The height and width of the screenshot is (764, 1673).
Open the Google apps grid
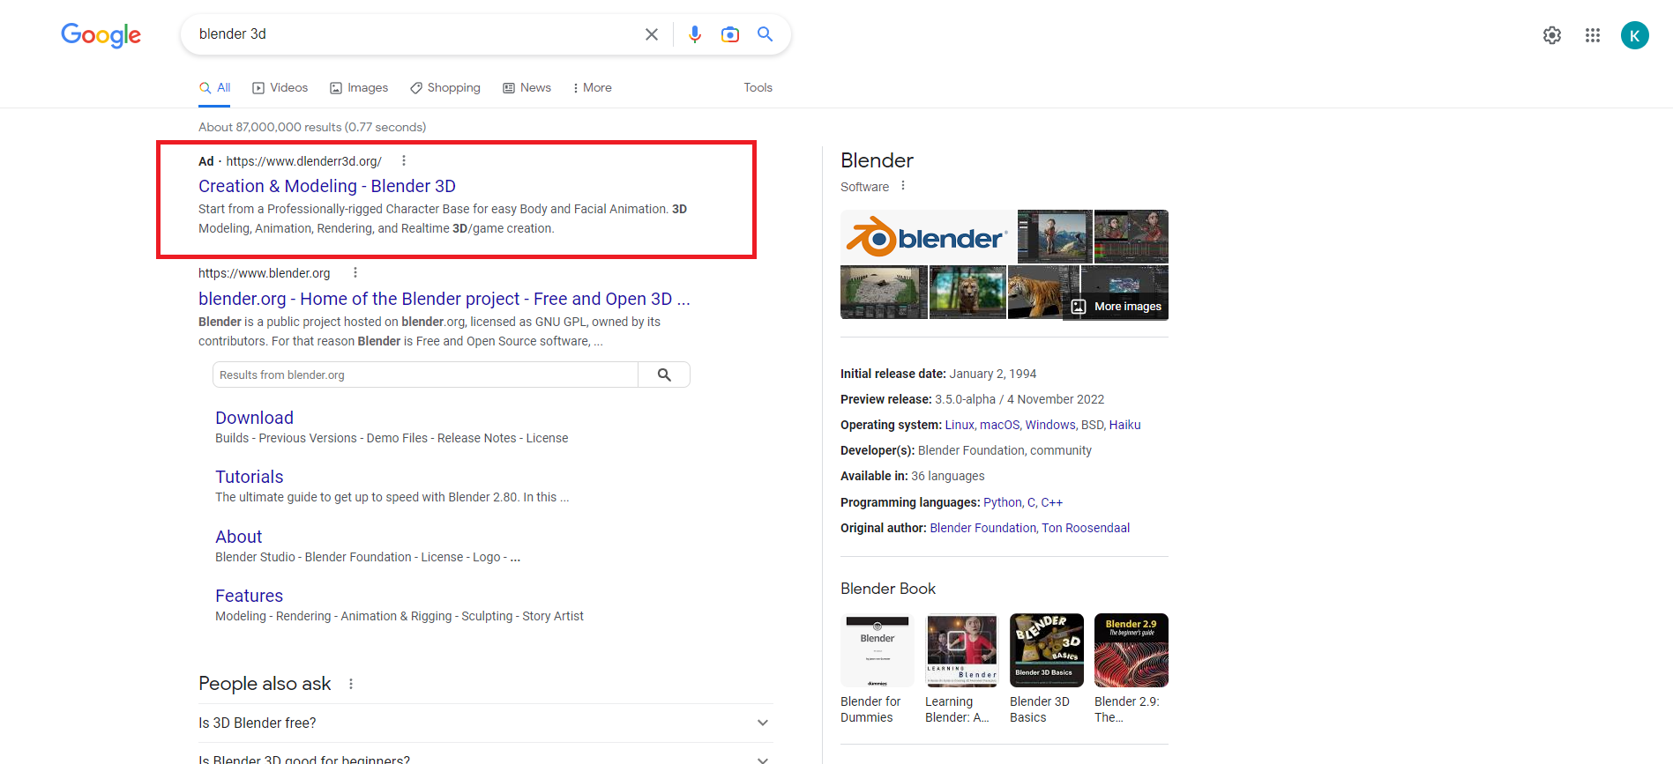click(1593, 35)
